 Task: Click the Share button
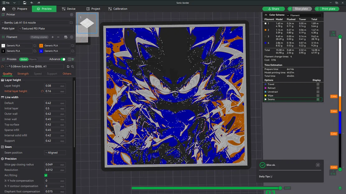coord(274,9)
